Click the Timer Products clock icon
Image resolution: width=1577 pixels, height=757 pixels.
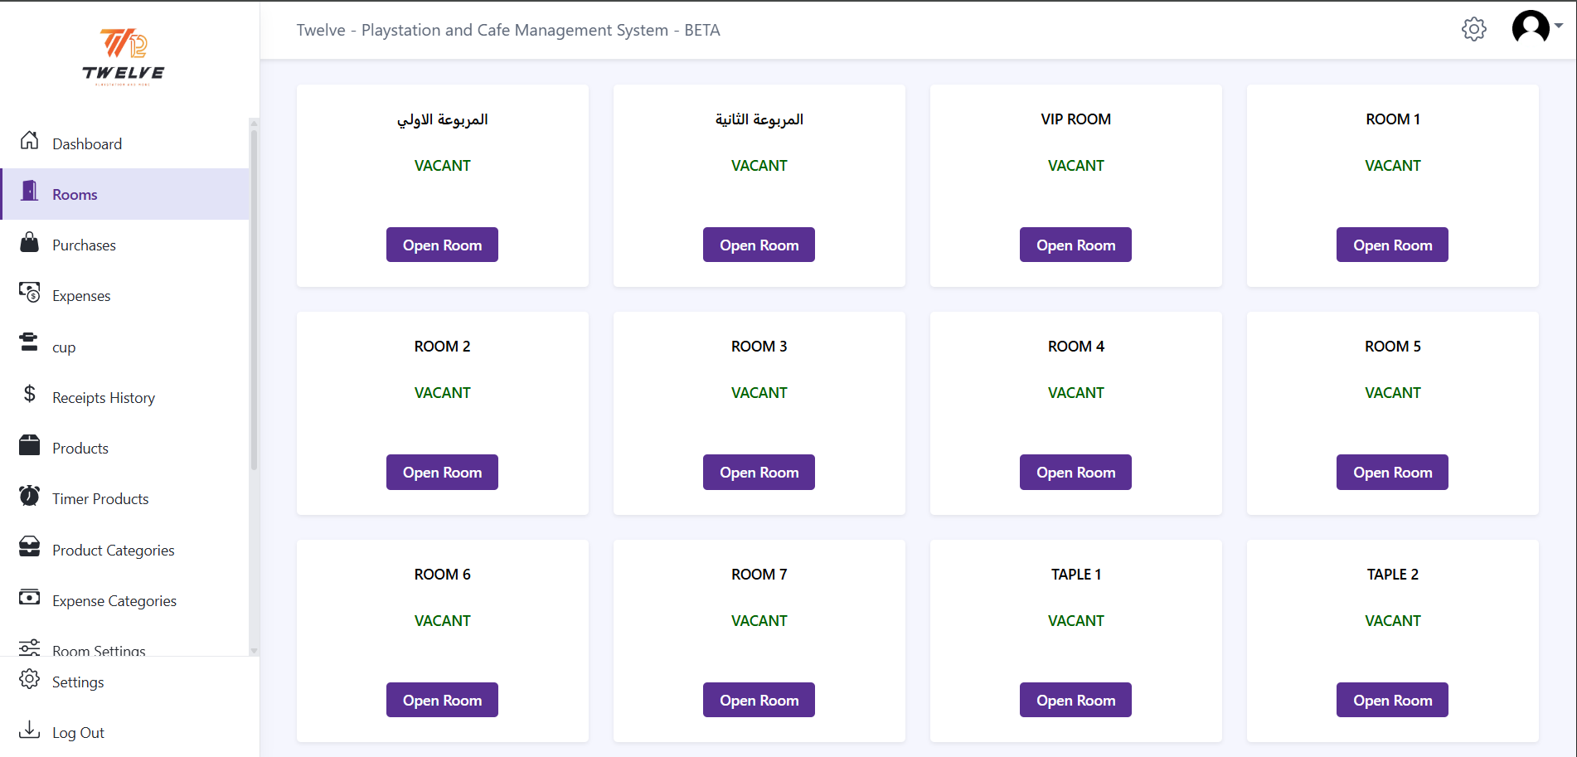(29, 496)
